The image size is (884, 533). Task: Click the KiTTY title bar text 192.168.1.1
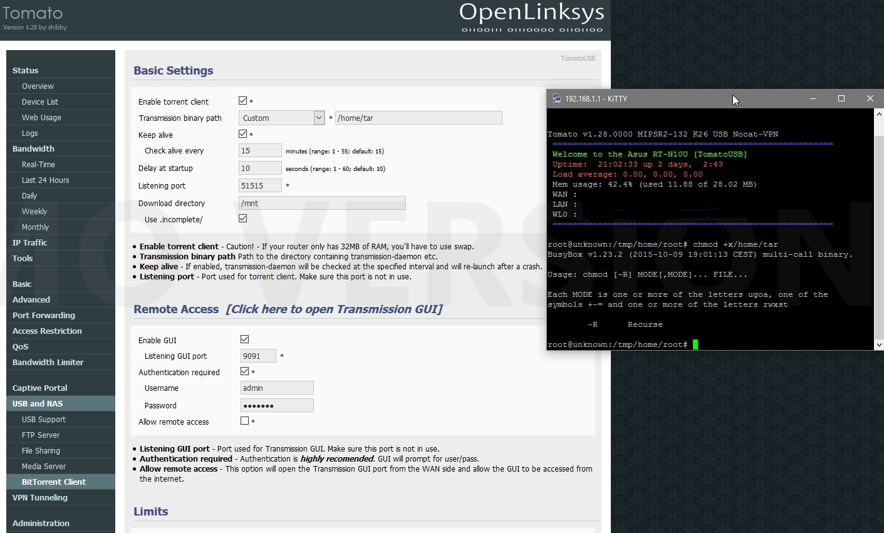click(x=596, y=98)
